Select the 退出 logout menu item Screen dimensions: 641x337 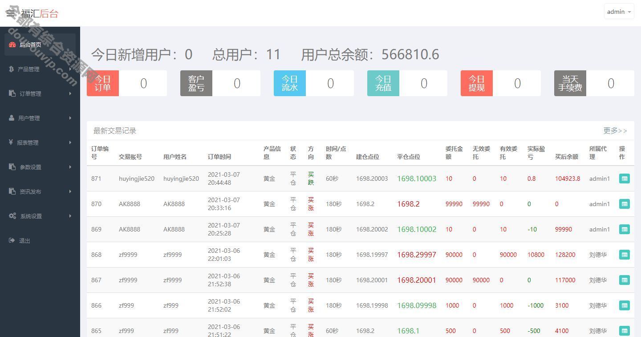tap(40, 240)
